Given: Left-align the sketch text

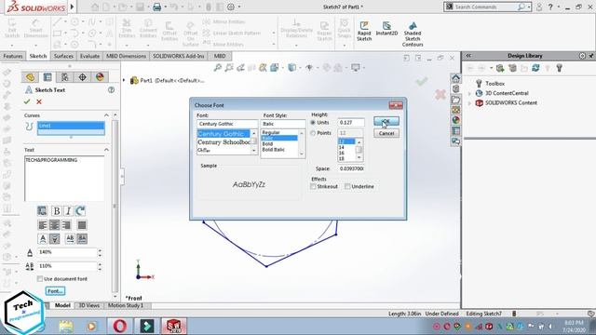Looking at the screenshot, I should [x=43, y=225].
